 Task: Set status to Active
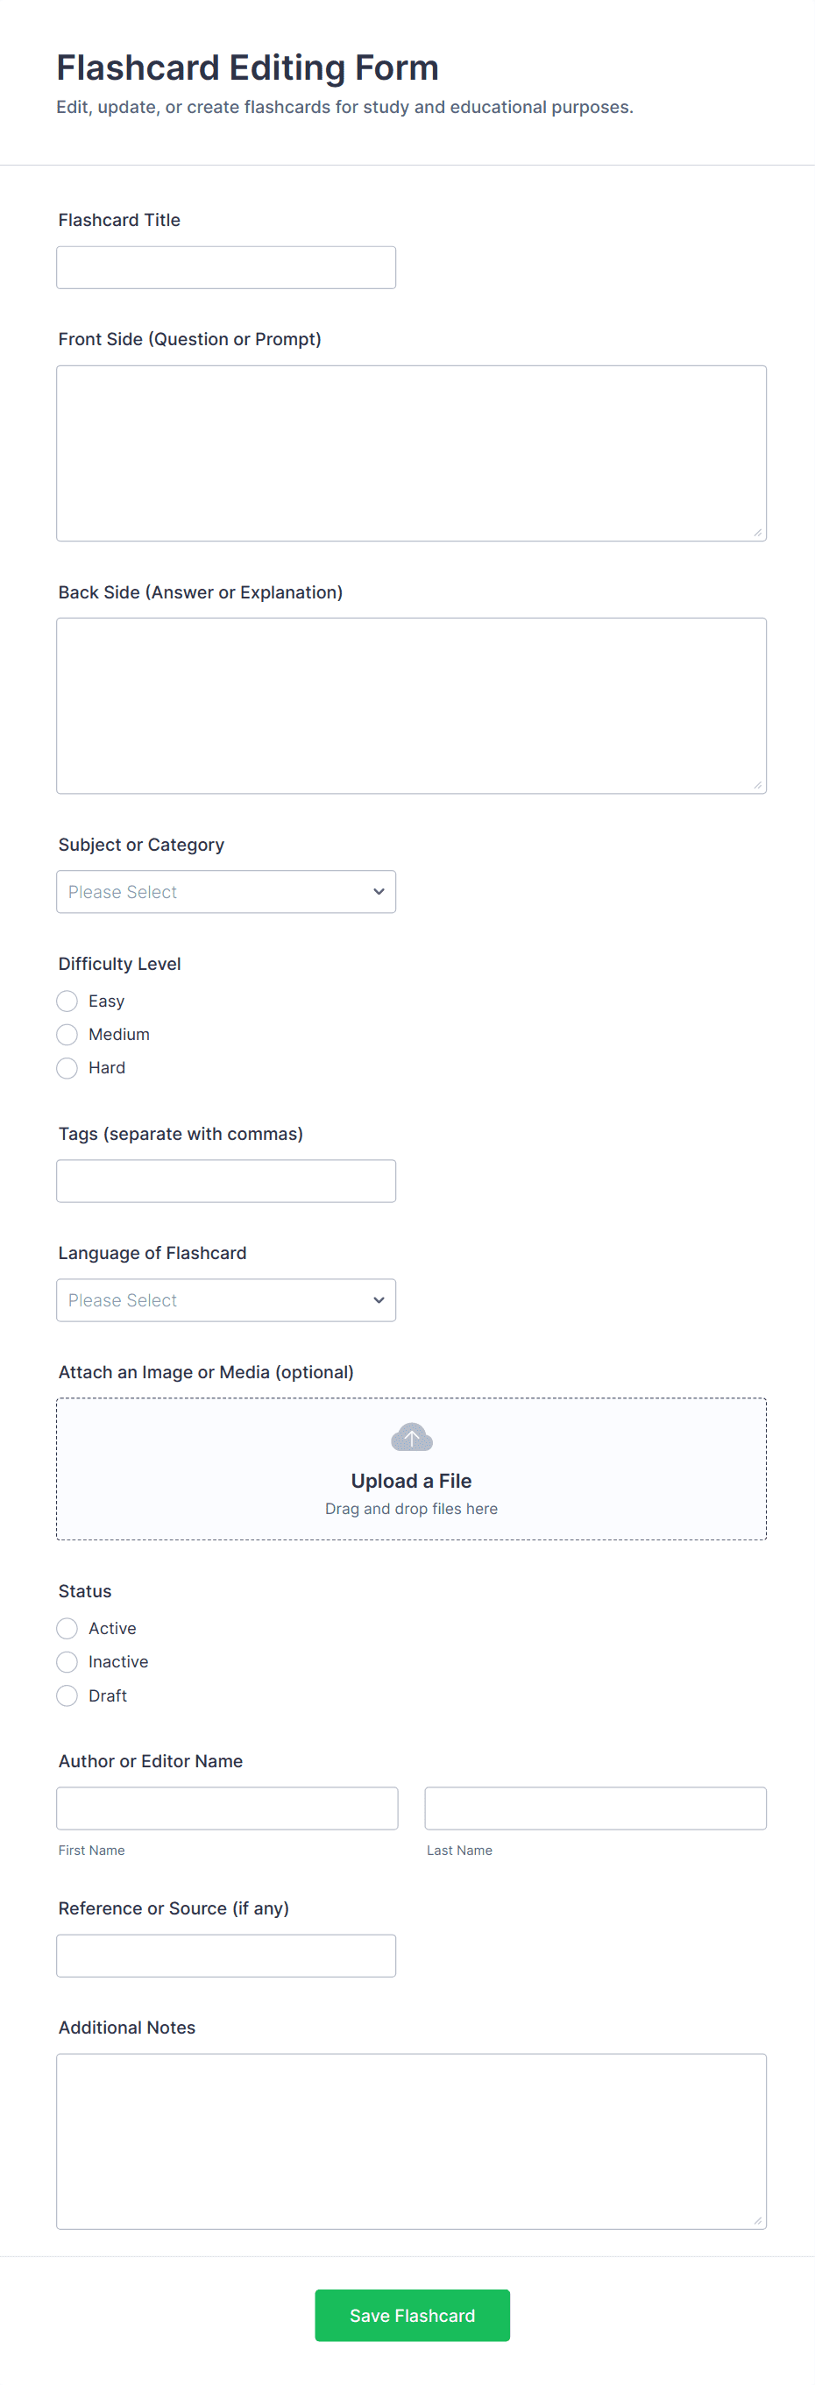point(67,1628)
